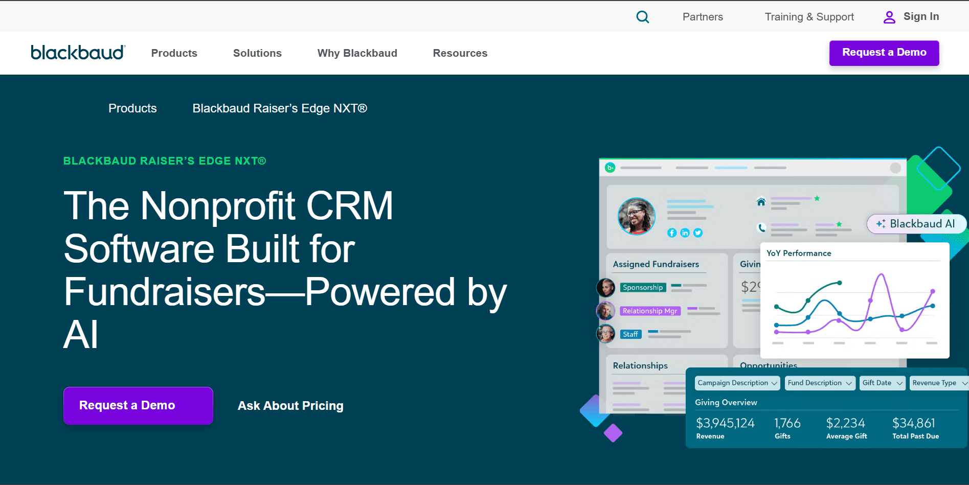Image resolution: width=969 pixels, height=485 pixels.
Task: Click the search magnifier icon
Action: (642, 17)
